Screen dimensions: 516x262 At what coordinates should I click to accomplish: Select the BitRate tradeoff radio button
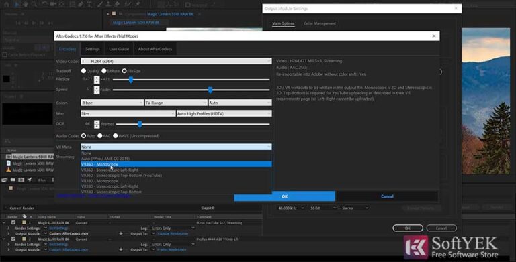pyautogui.click(x=104, y=71)
